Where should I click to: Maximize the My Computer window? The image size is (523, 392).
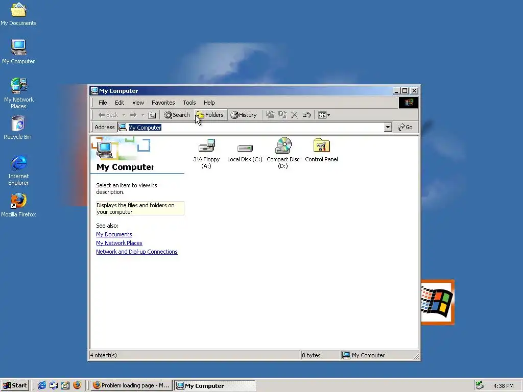(x=405, y=91)
